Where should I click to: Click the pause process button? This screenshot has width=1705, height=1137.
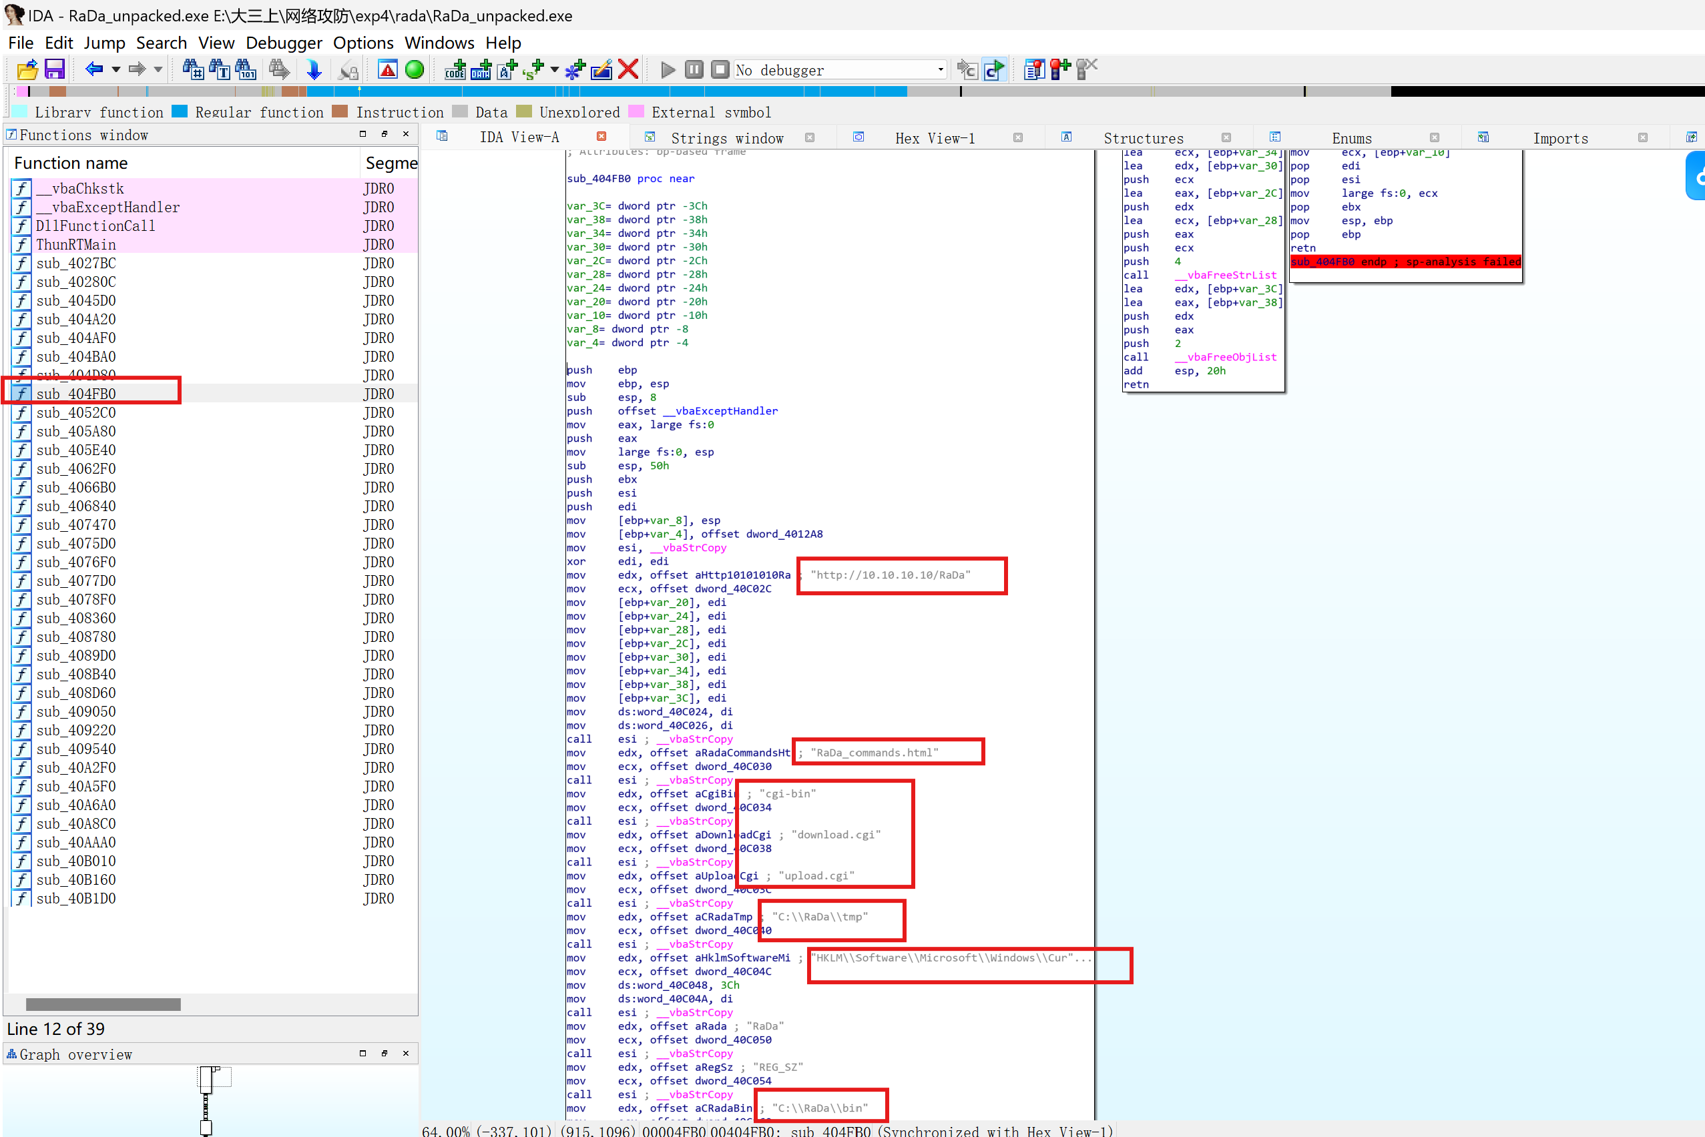click(694, 69)
